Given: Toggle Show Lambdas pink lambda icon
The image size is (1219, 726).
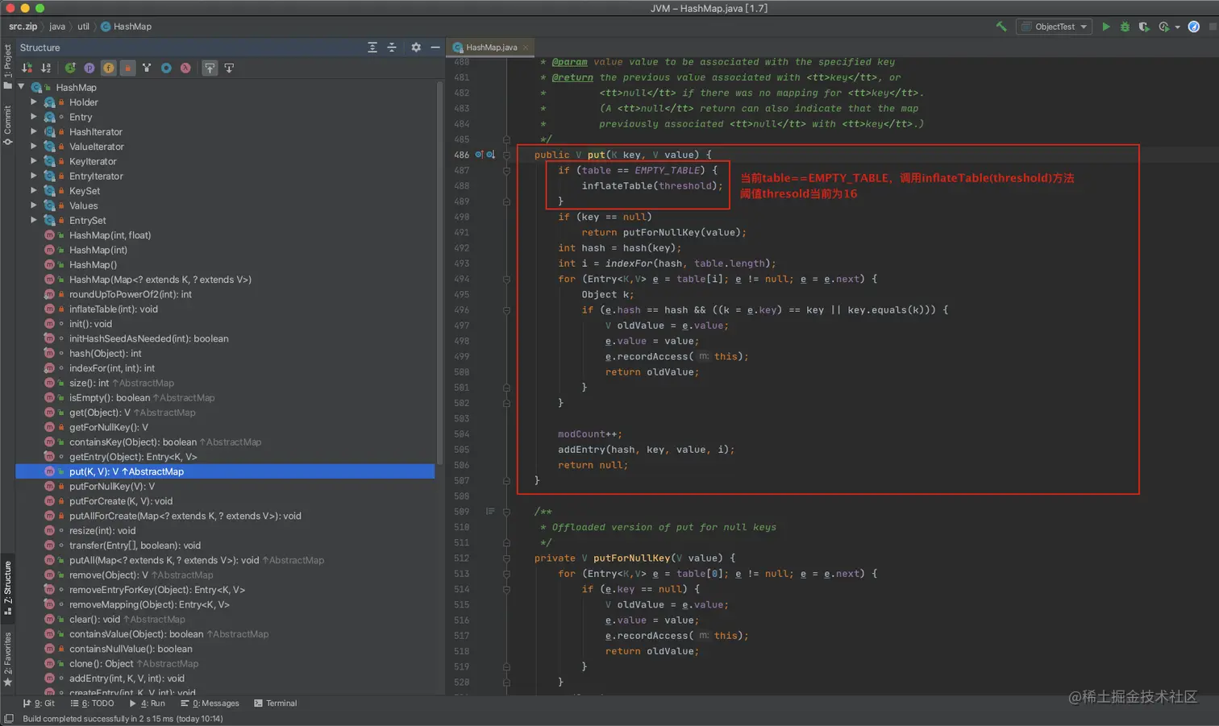Looking at the screenshot, I should pyautogui.click(x=185, y=68).
